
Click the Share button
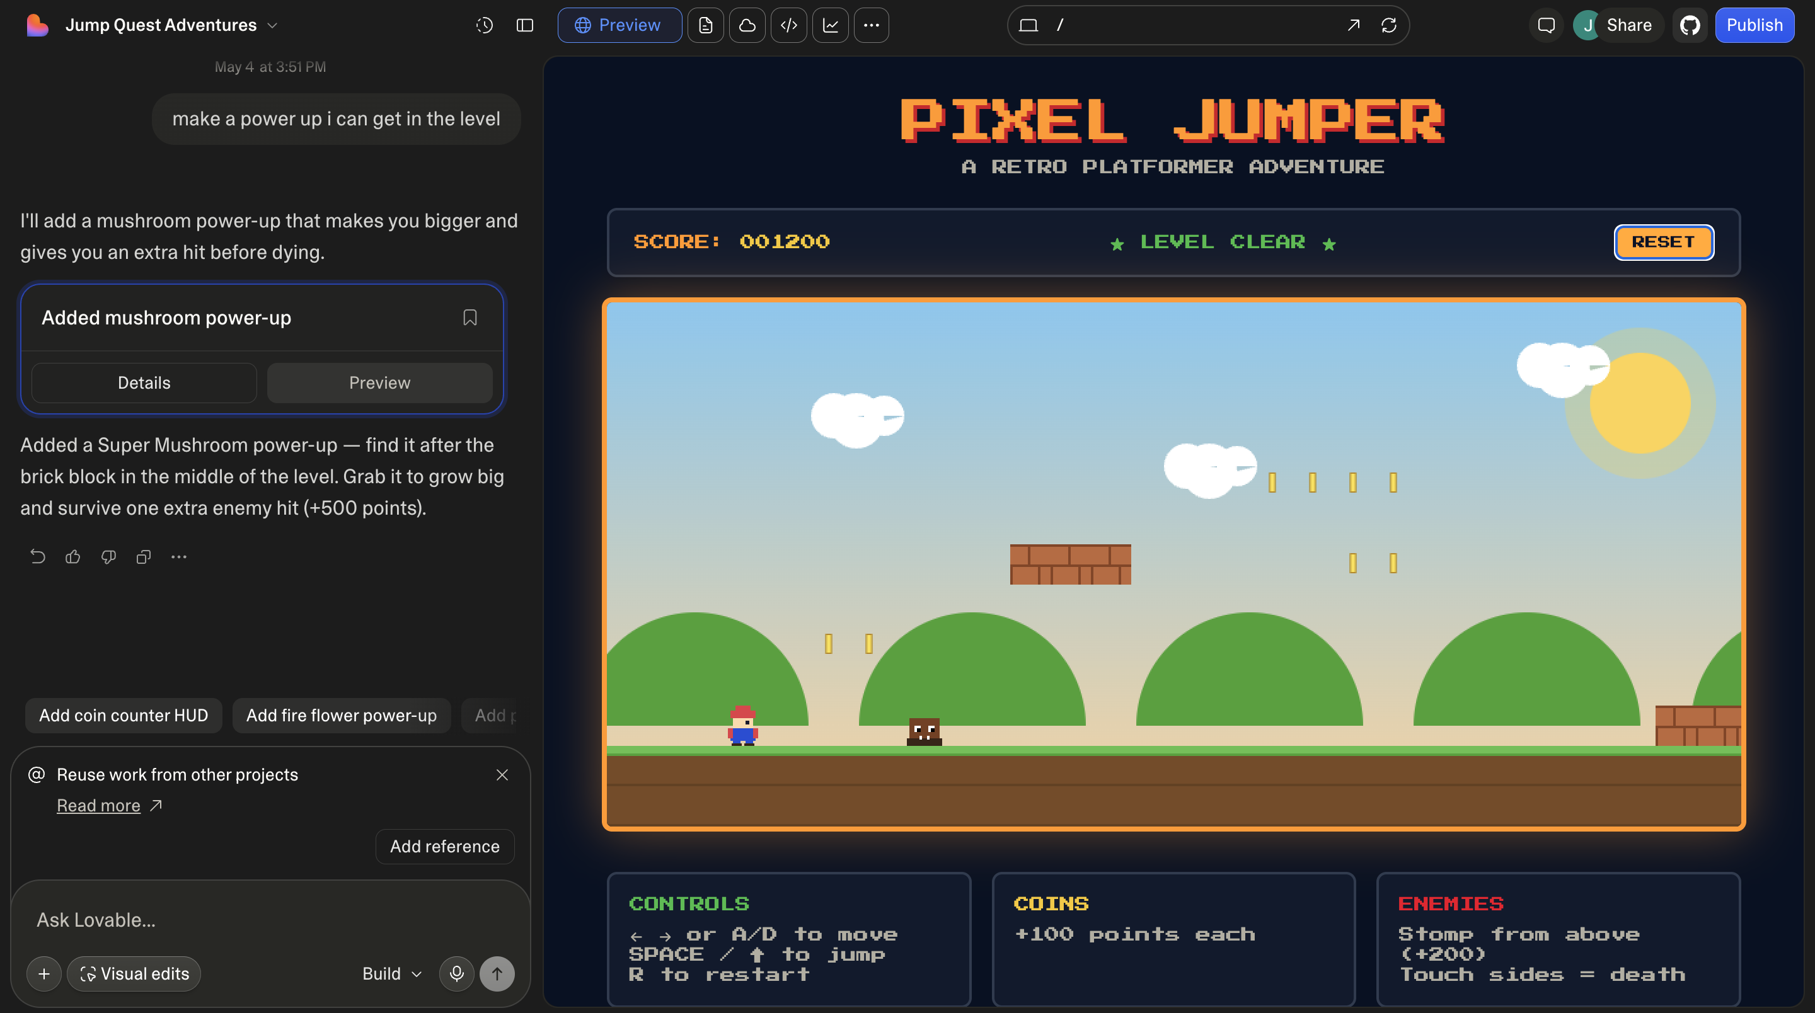(1629, 25)
